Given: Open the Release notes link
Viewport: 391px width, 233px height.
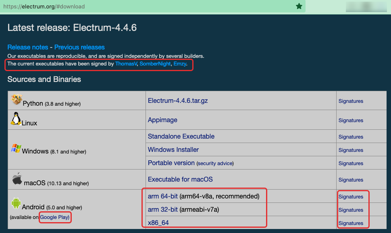Looking at the screenshot, I should (x=28, y=47).
